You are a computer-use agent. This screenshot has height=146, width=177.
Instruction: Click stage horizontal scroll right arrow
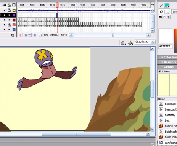click(x=148, y=133)
